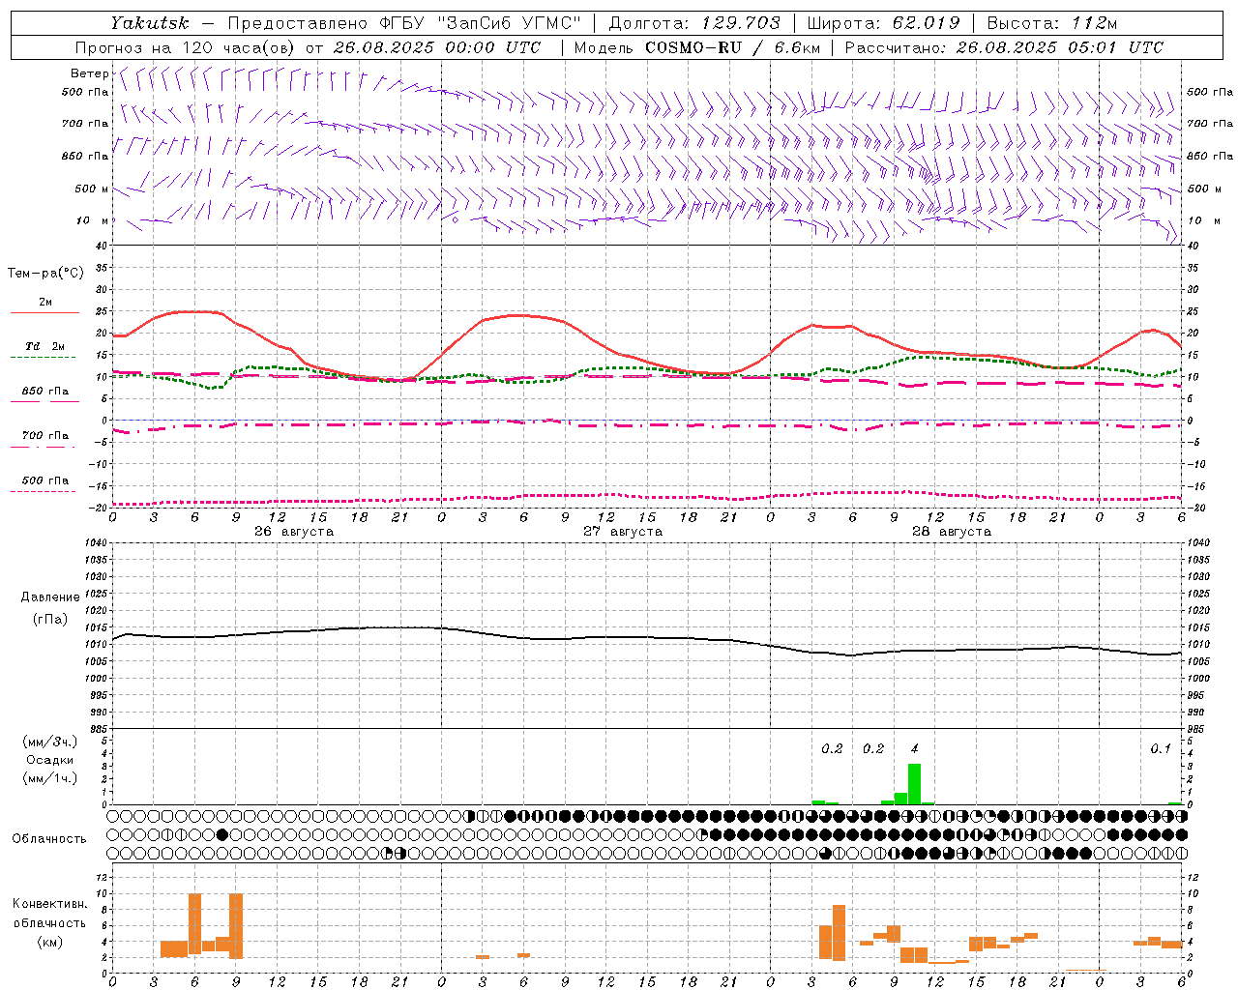Click the 10 м wind level label on the left

93,220
